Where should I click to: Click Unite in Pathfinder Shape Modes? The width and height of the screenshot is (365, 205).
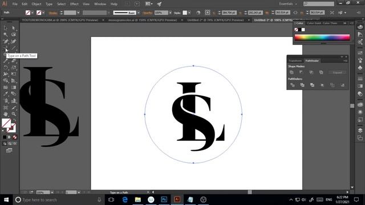coord(291,72)
